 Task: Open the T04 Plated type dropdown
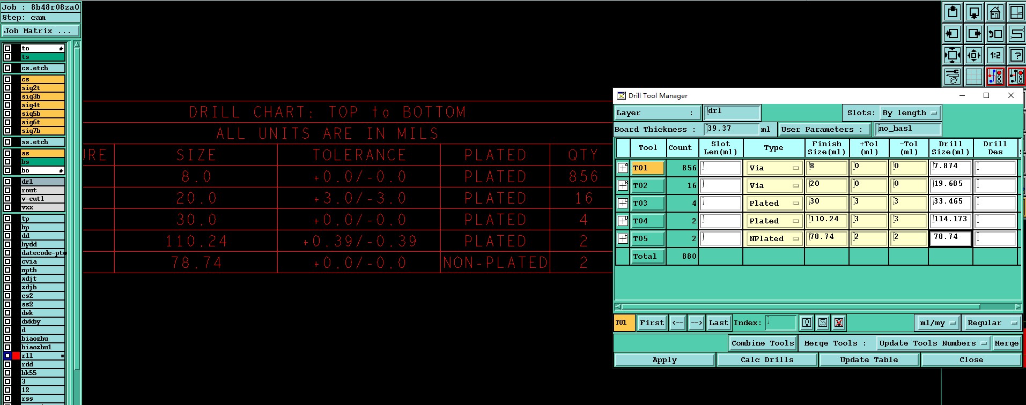(x=774, y=221)
